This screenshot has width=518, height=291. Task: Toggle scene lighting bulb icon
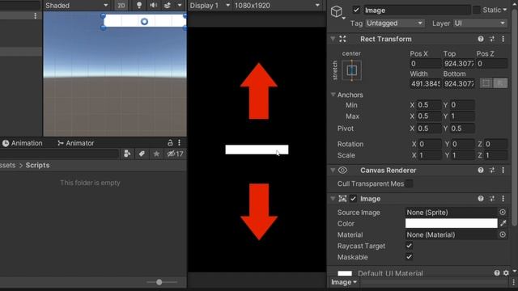[x=138, y=6]
